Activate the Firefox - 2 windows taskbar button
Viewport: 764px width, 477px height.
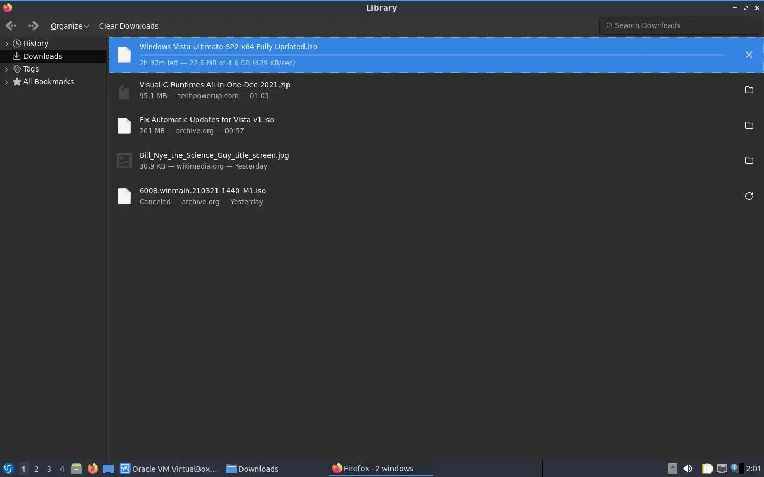click(381, 469)
